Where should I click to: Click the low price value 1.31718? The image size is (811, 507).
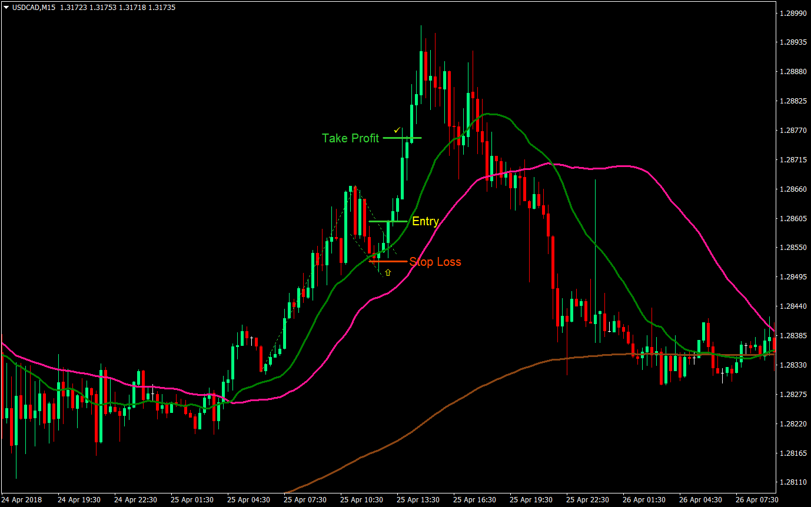click(132, 8)
